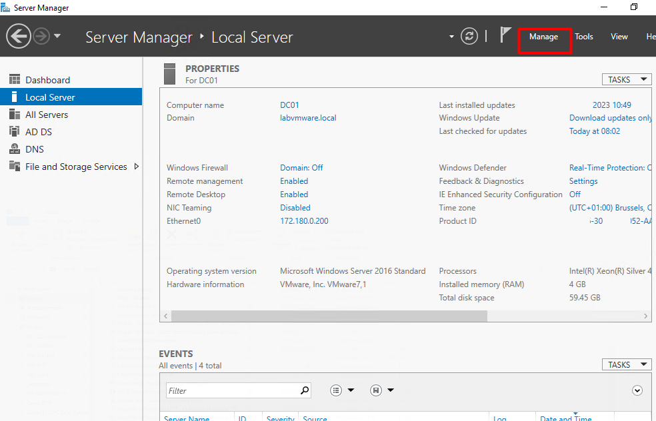Viewport: 656px width, 421px height.
Task: Open dropdown arrow next to save query icon
Action: [391, 390]
